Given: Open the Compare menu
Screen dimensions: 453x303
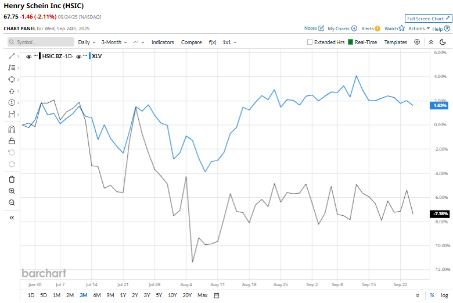Looking at the screenshot, I should 191,42.
